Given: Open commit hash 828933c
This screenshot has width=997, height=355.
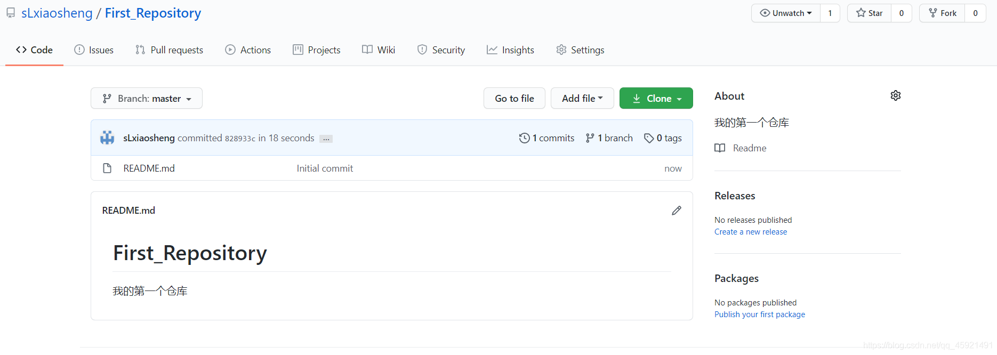Looking at the screenshot, I should click(240, 139).
